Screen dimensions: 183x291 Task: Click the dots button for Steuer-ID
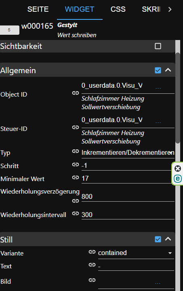pos(158,122)
